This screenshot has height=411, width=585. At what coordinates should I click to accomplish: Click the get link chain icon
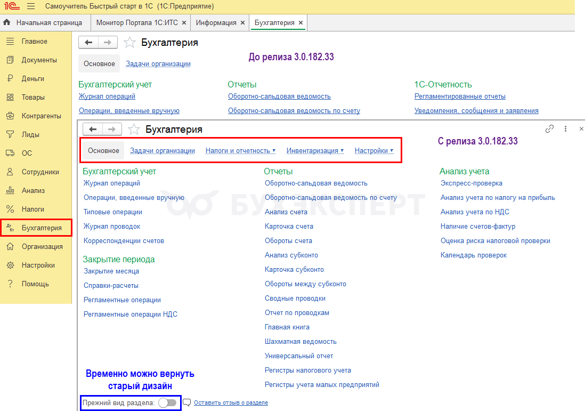pos(549,129)
